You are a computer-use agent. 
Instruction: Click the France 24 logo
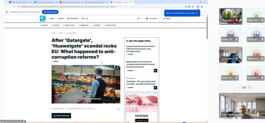pos(43,19)
